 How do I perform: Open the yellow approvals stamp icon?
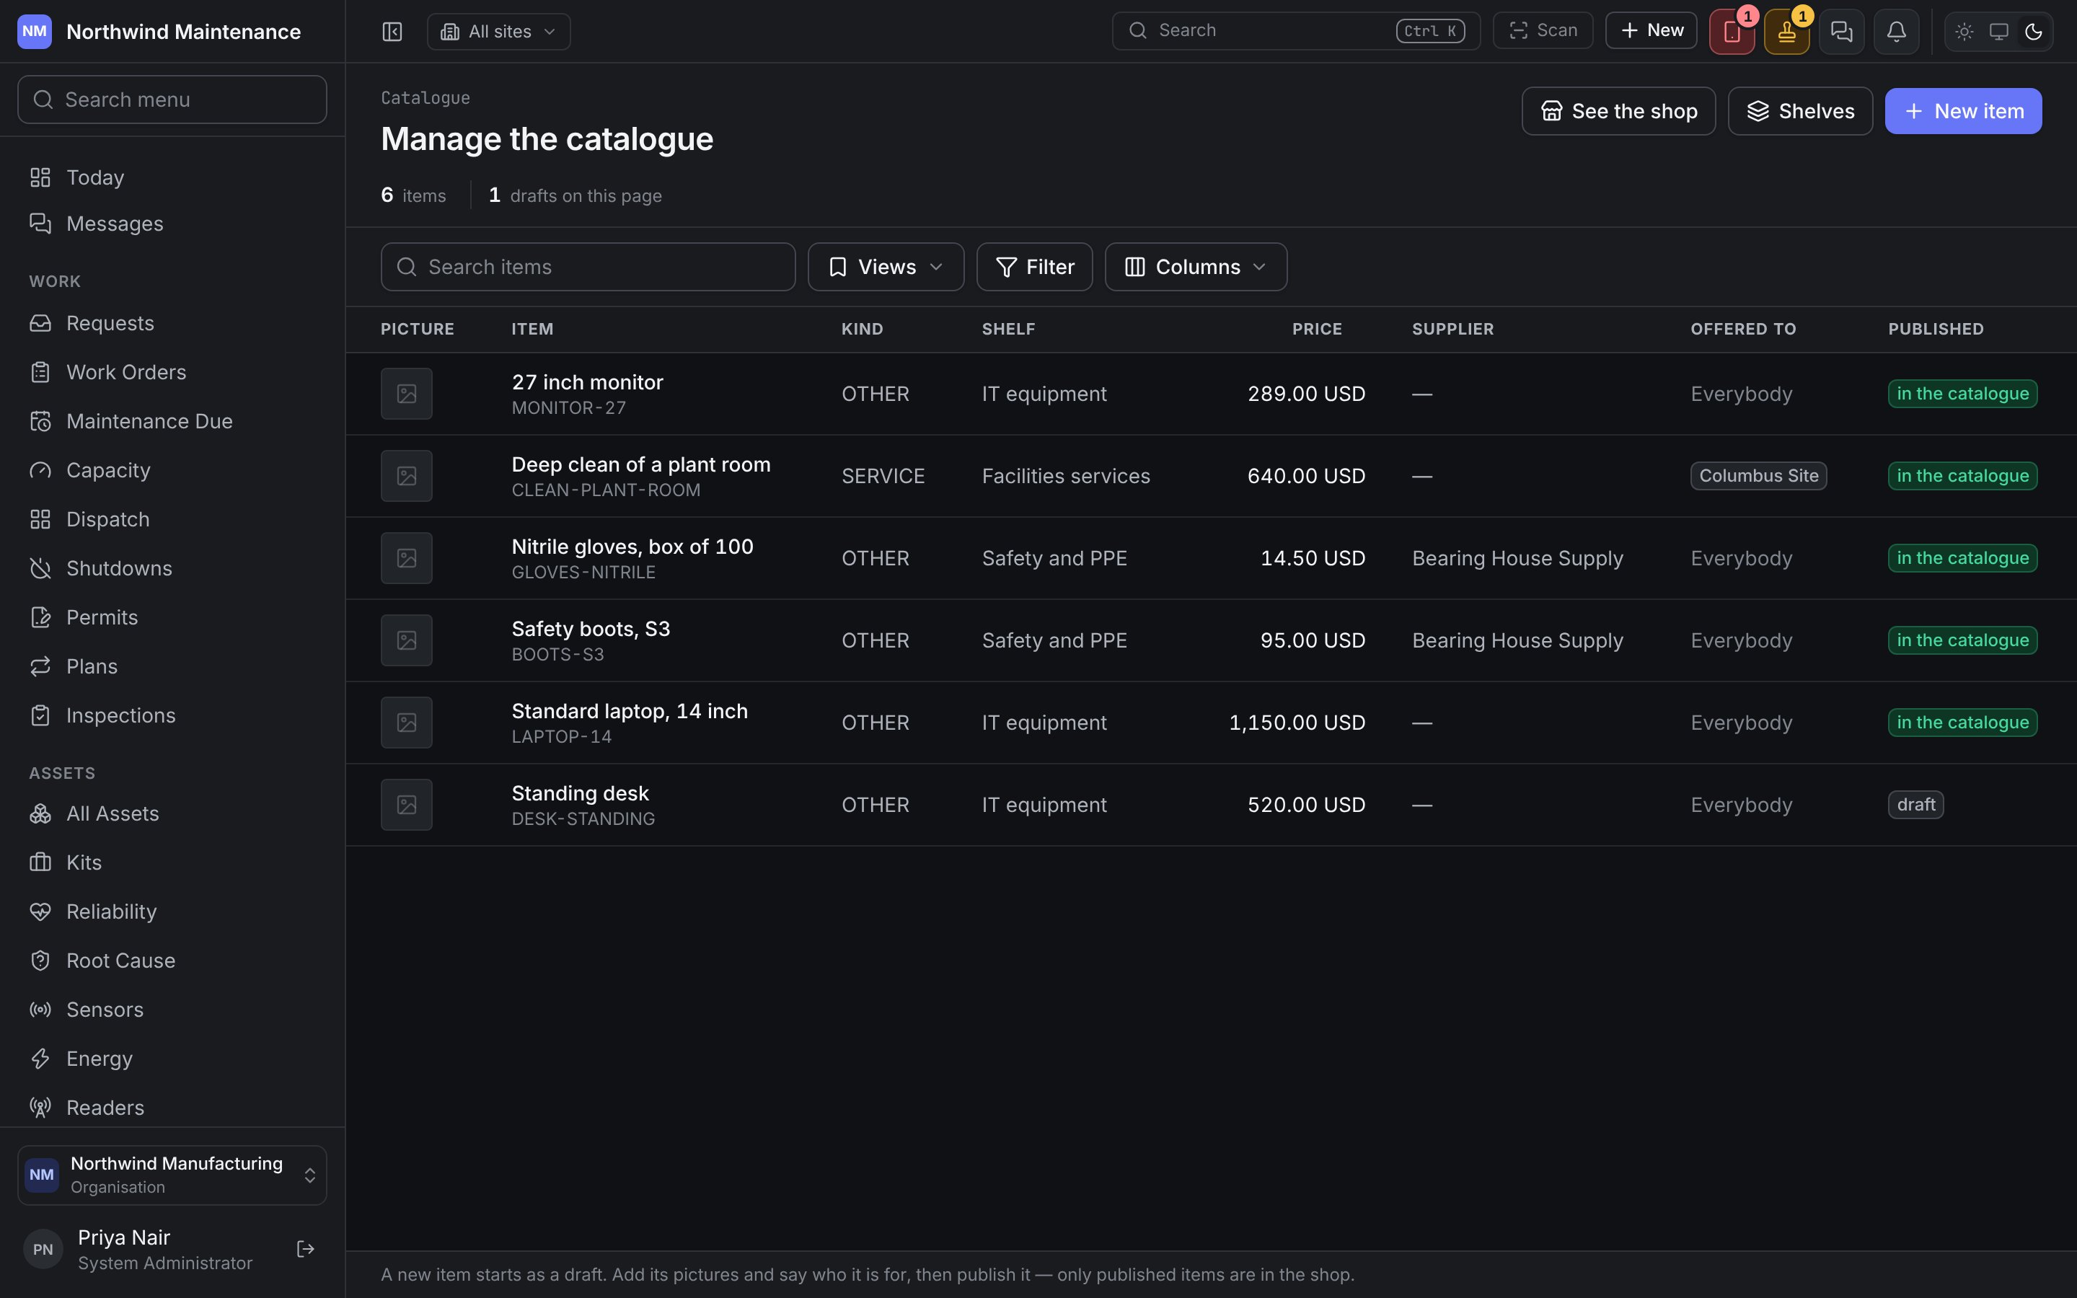coord(1786,32)
